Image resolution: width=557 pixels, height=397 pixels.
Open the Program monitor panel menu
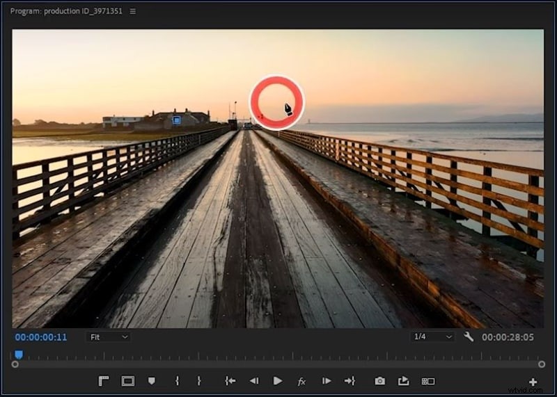point(132,11)
